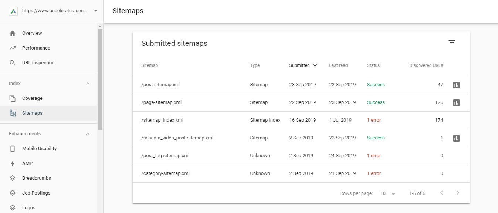Open chart icon for schema_video_post-sitemap row

pyautogui.click(x=456, y=138)
